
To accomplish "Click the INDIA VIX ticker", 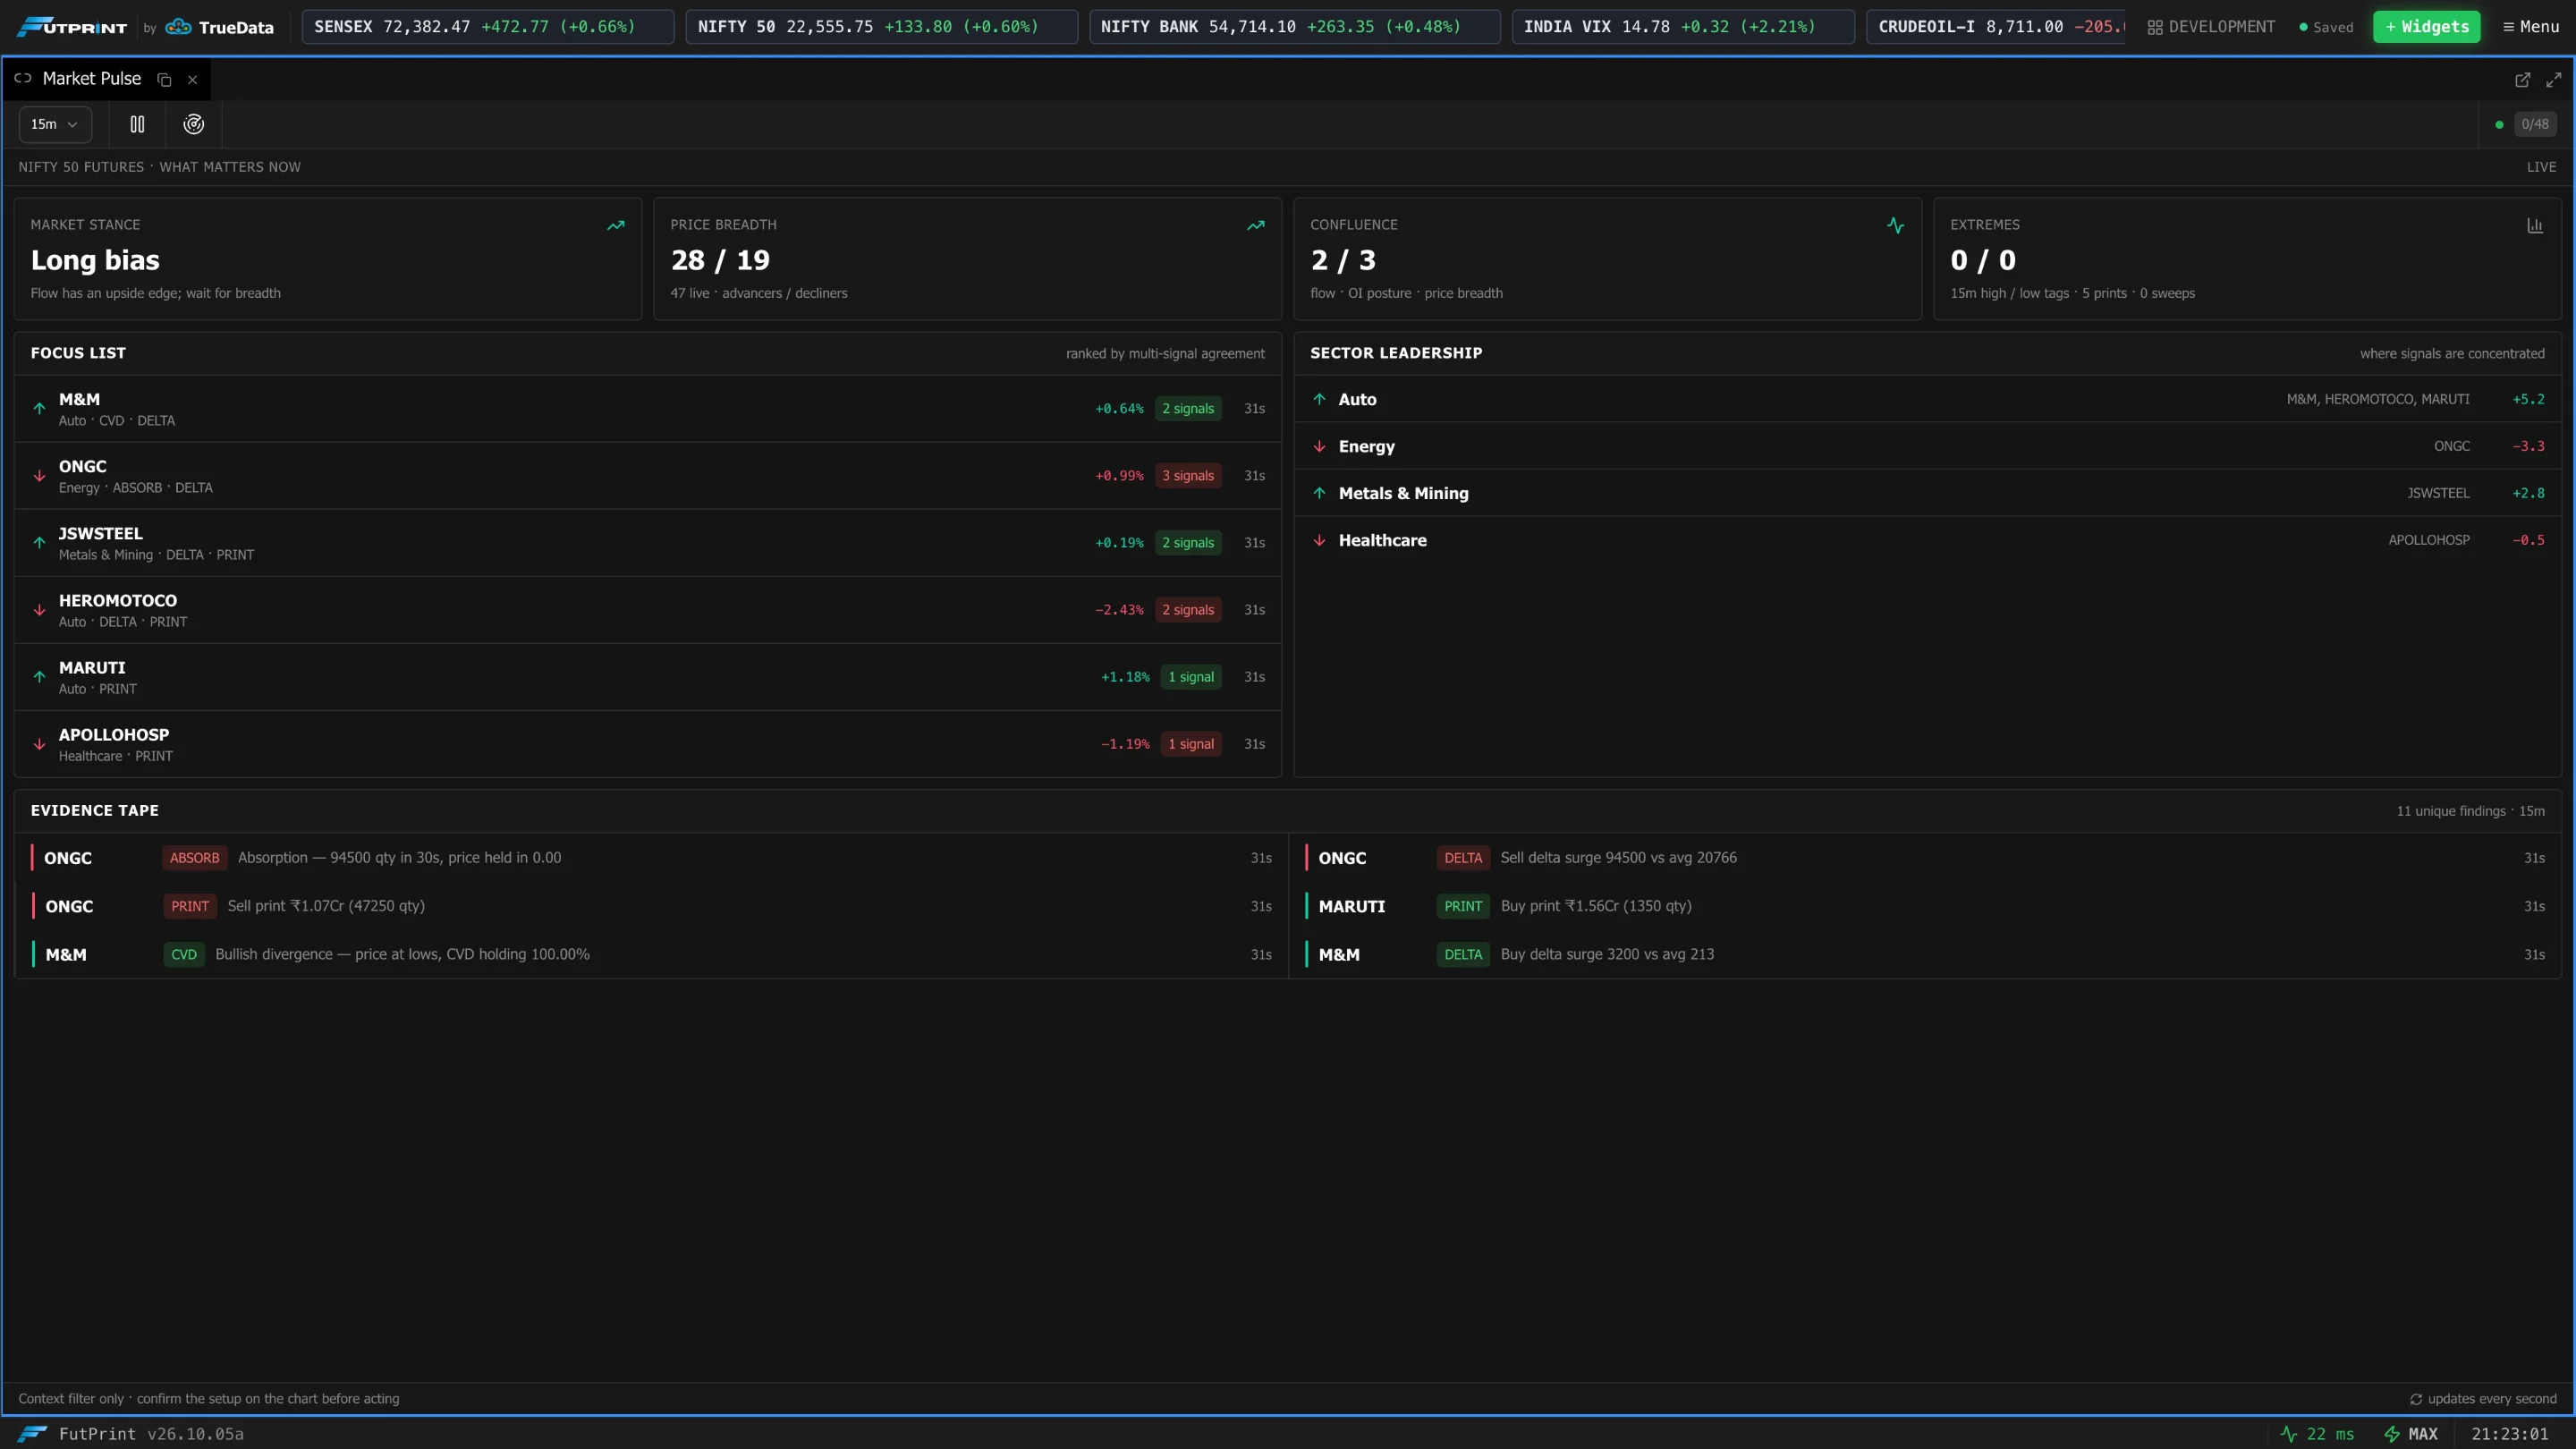I will (x=1682, y=27).
